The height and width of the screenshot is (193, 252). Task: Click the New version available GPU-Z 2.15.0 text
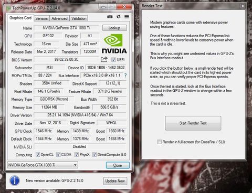click(x=55, y=180)
